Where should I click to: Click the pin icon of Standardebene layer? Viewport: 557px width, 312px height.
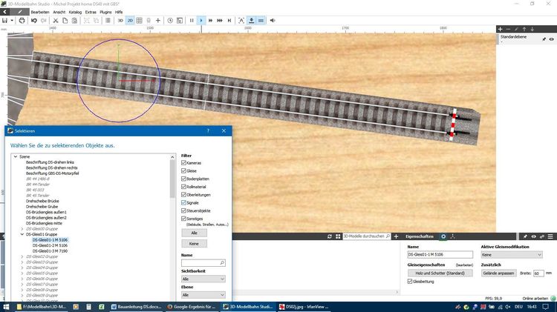[x=544, y=39]
